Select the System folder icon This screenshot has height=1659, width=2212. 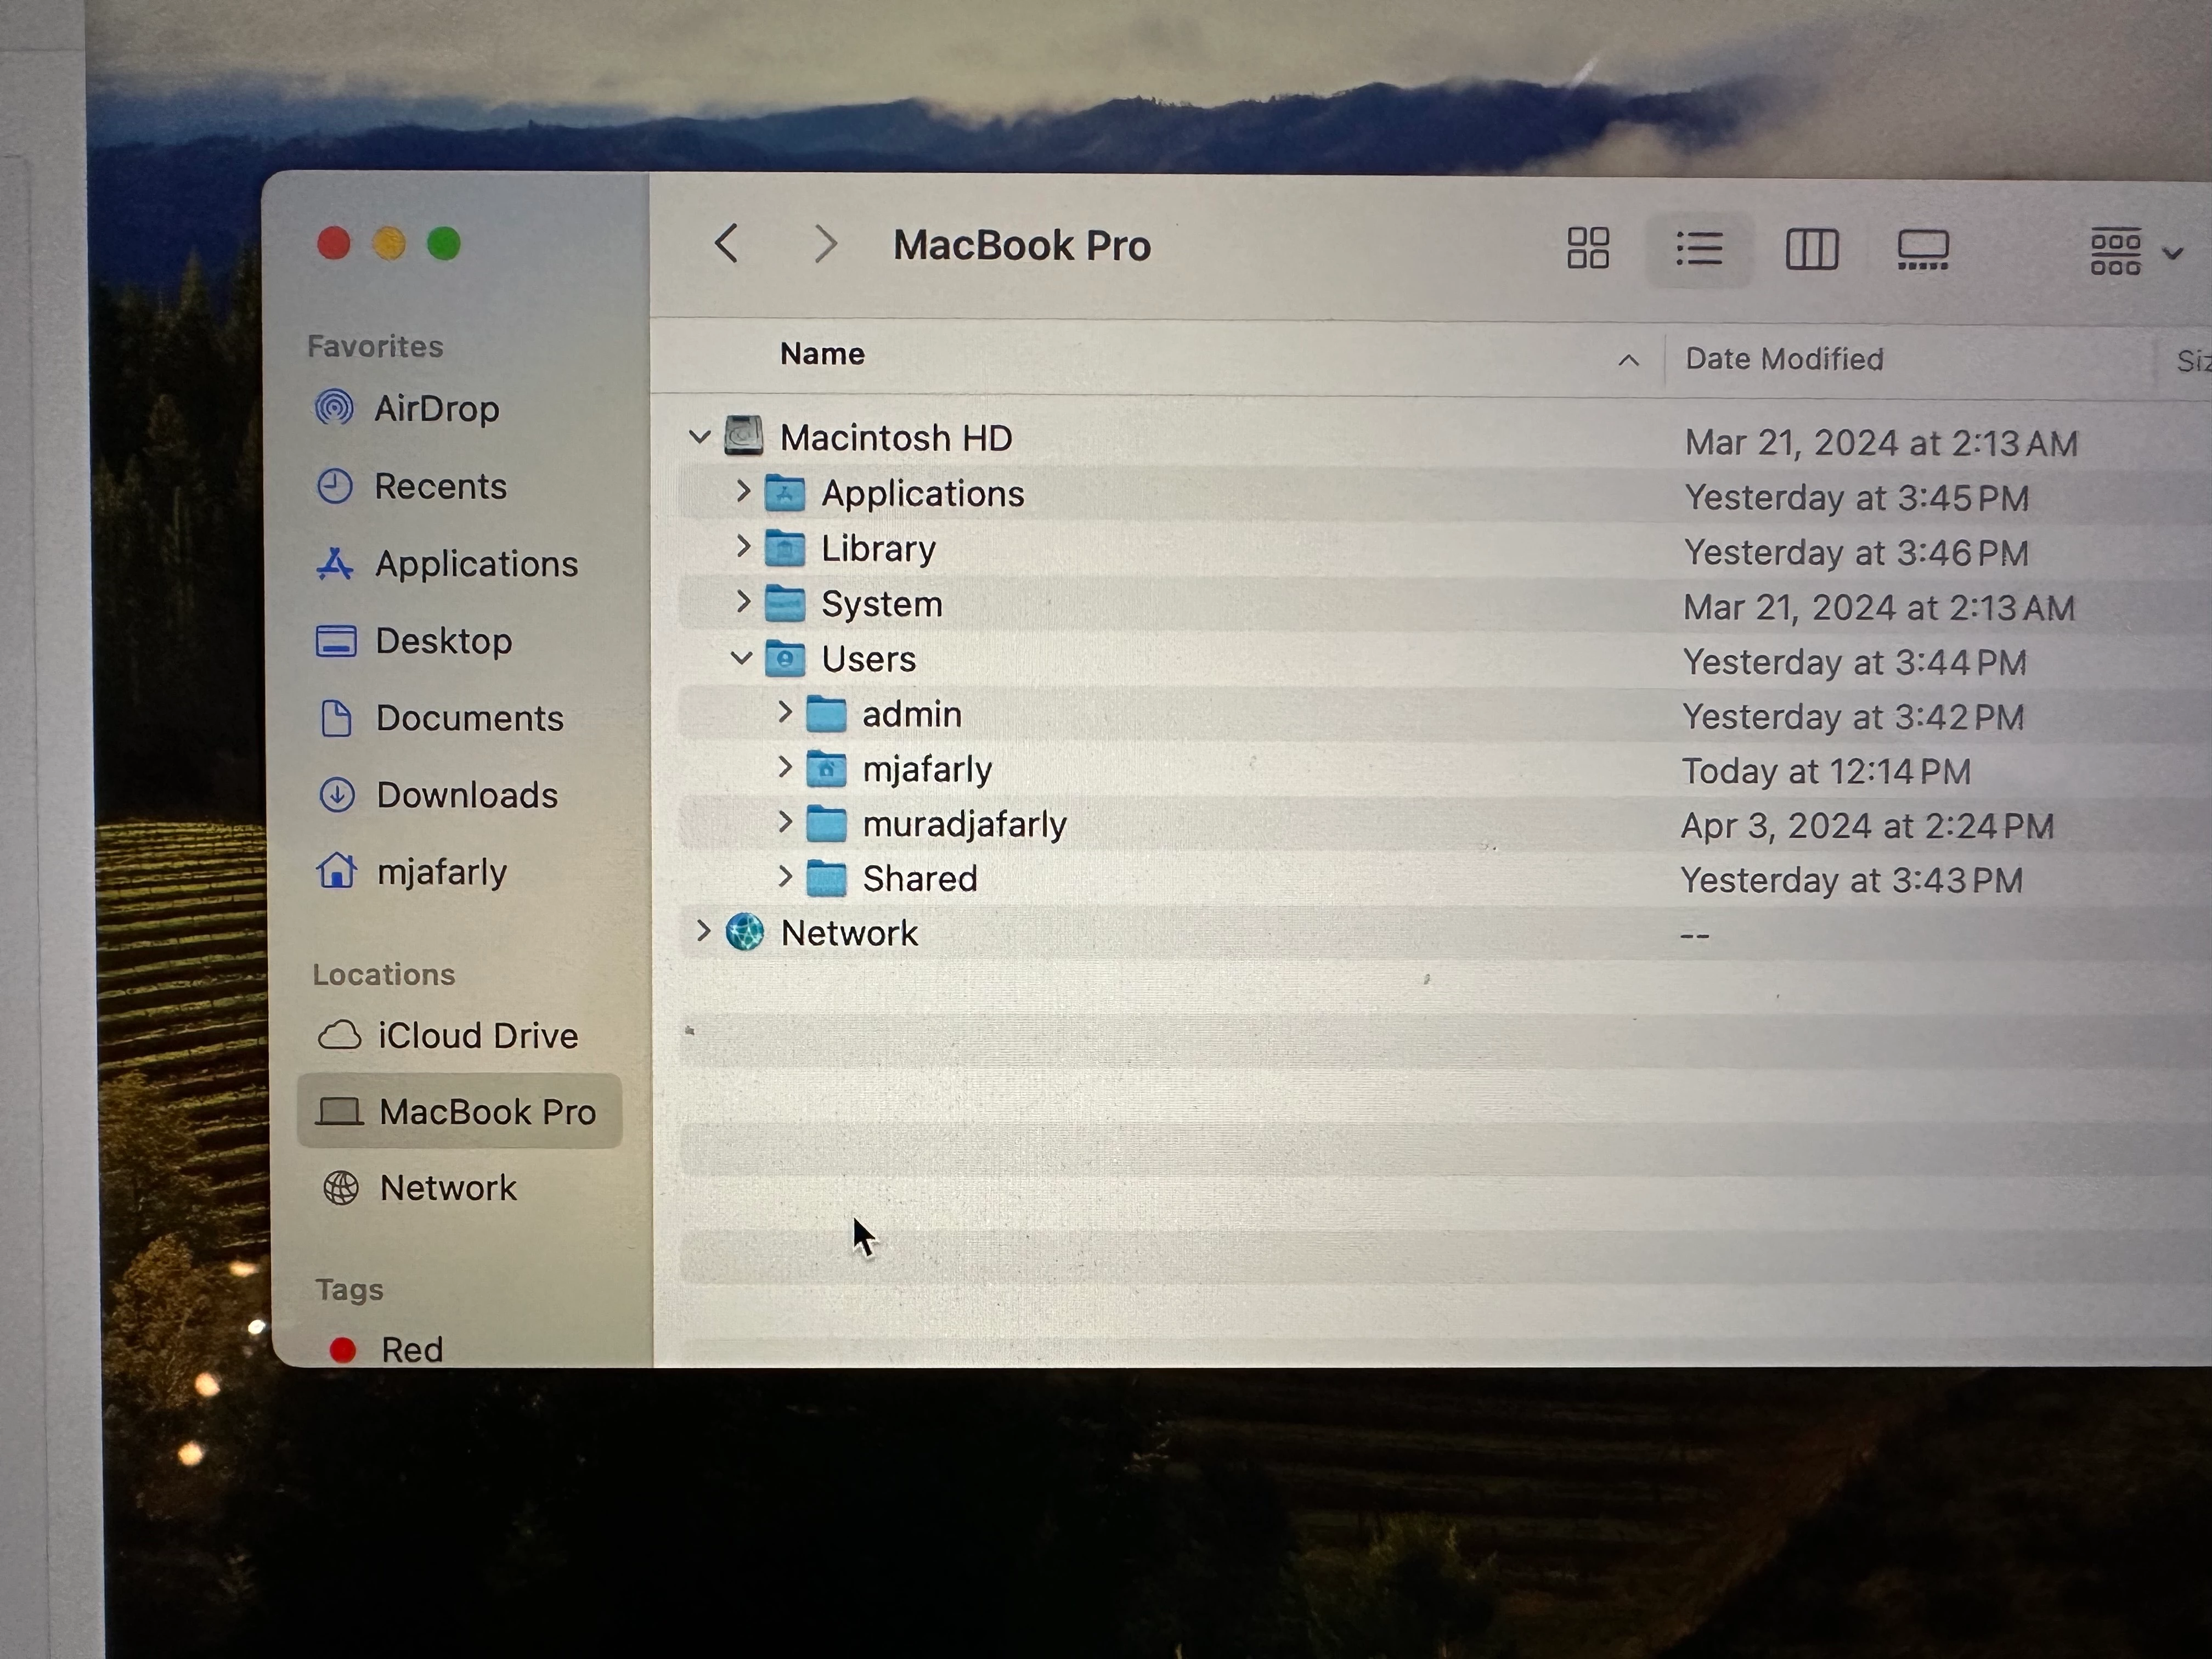point(785,602)
